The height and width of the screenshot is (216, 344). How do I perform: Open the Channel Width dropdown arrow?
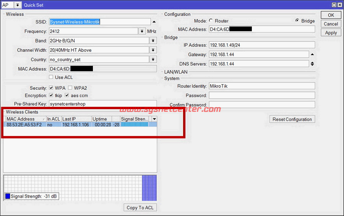point(153,50)
